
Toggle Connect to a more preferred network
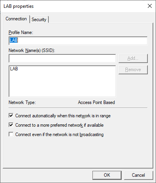click(11, 125)
